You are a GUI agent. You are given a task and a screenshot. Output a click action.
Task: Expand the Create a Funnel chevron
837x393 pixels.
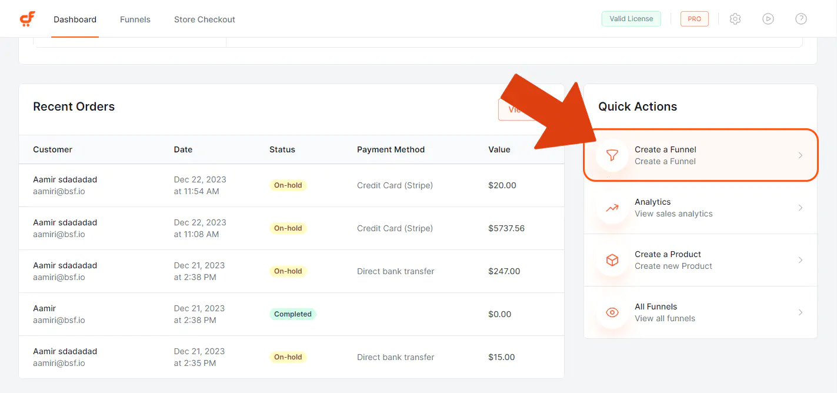click(x=800, y=155)
